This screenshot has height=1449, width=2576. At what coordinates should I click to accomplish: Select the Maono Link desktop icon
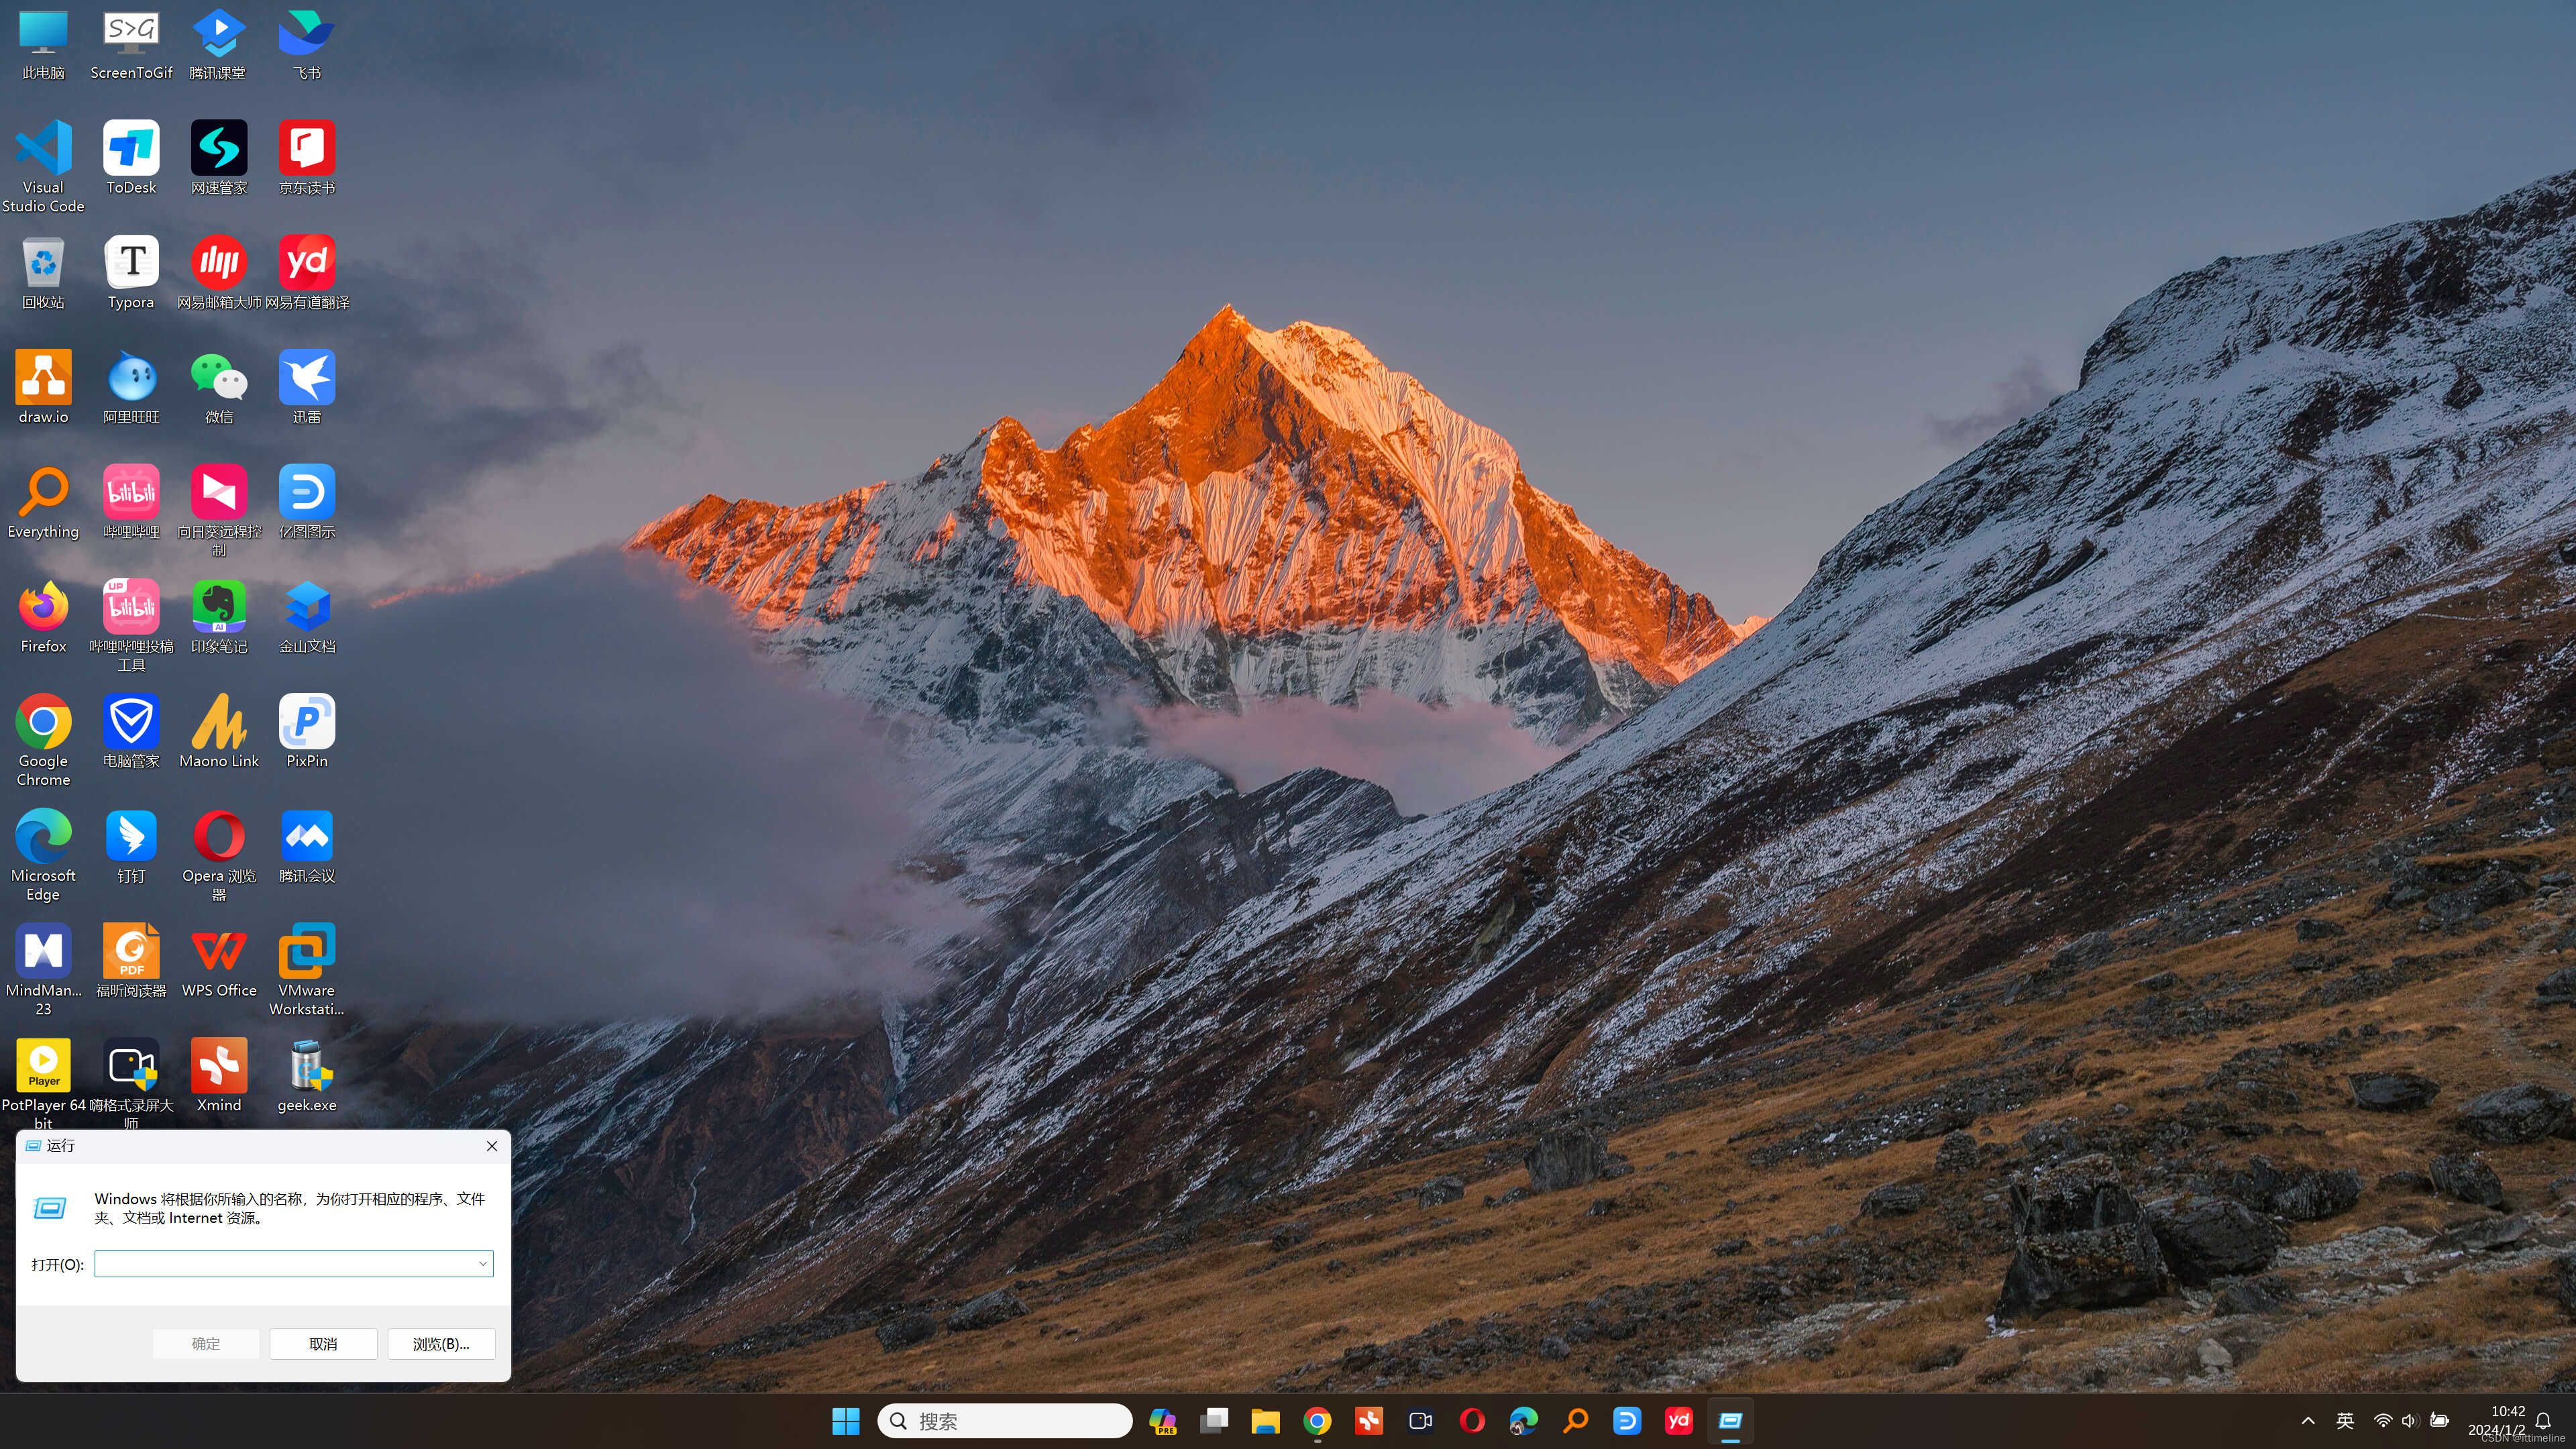(219, 731)
